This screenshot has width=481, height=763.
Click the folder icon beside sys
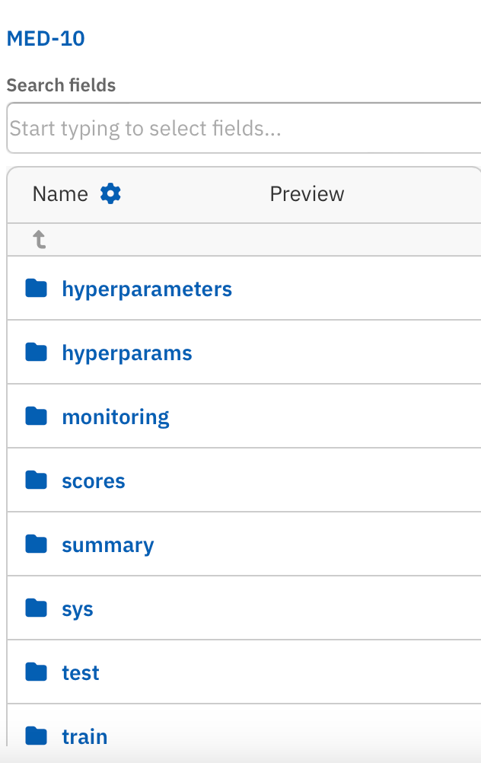(x=36, y=608)
